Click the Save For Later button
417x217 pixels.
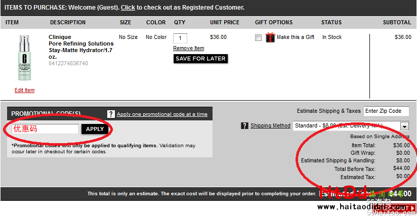(200, 59)
